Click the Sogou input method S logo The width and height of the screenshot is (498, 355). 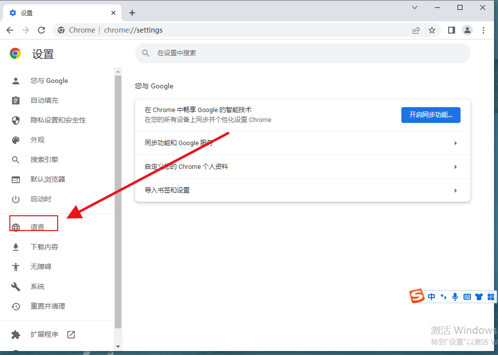417,296
